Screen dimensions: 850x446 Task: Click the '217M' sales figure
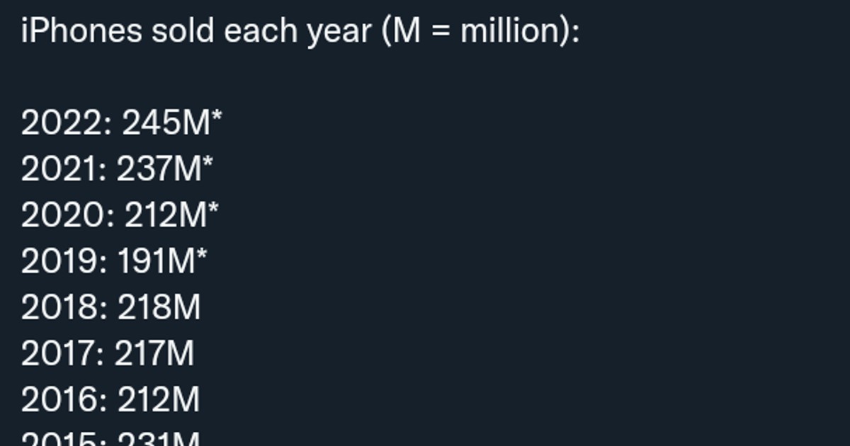(154, 354)
